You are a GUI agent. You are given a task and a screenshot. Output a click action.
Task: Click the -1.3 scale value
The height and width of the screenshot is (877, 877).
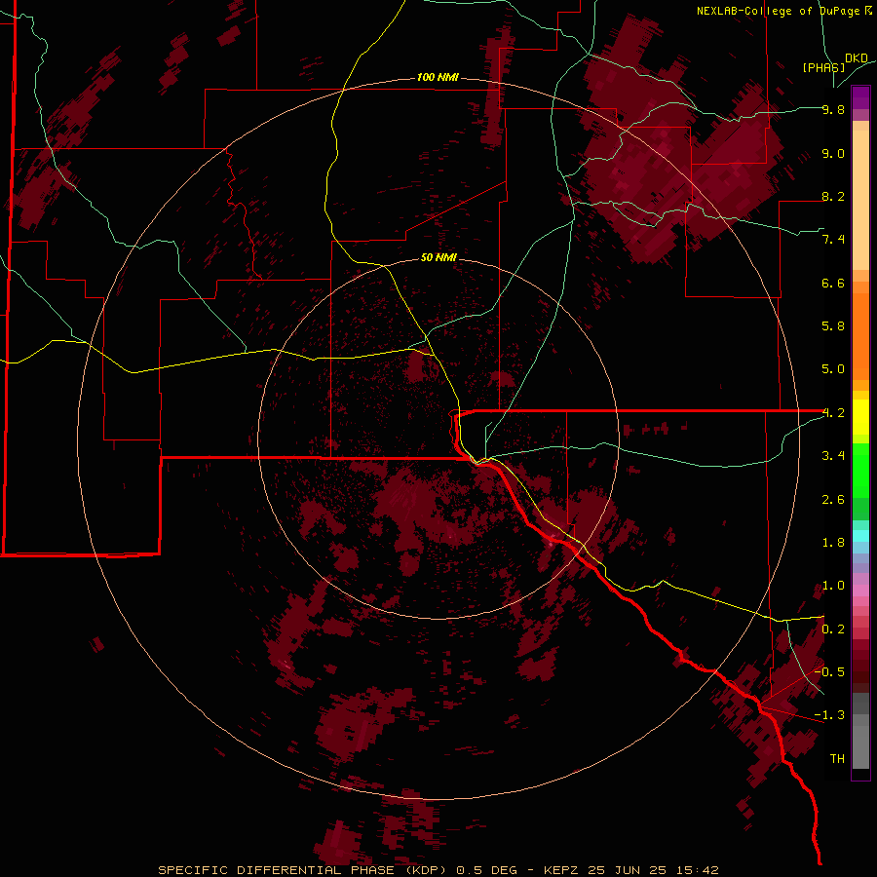tap(829, 715)
